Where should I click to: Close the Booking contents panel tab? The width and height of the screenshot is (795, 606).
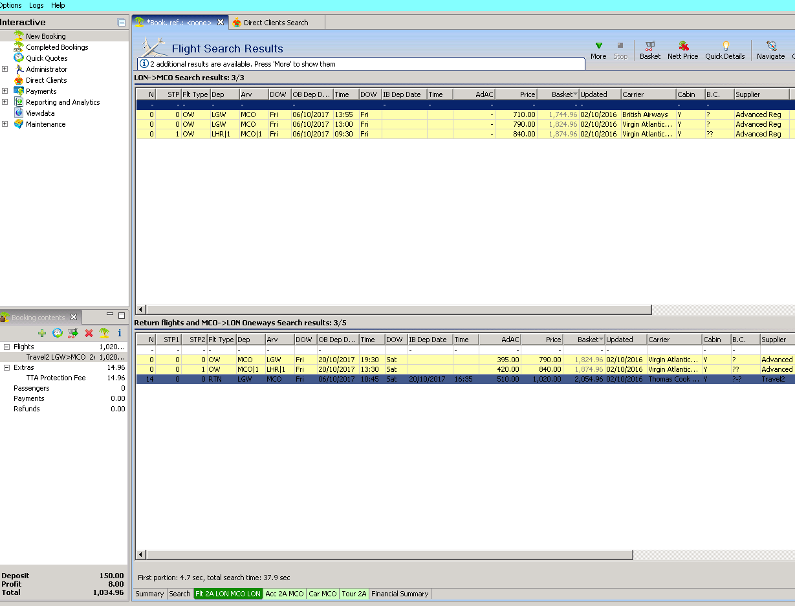(x=74, y=317)
